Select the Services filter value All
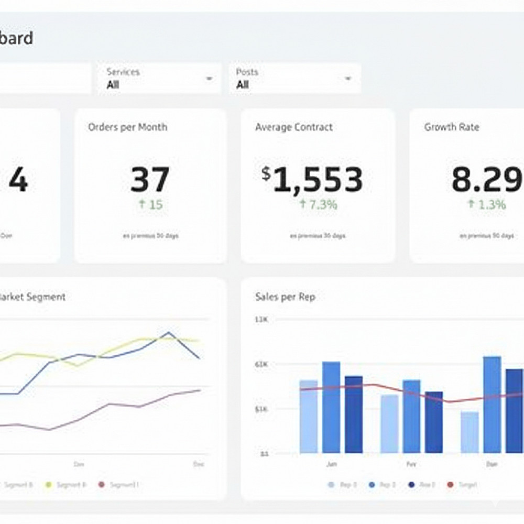This screenshot has width=524, height=524. coord(113,84)
